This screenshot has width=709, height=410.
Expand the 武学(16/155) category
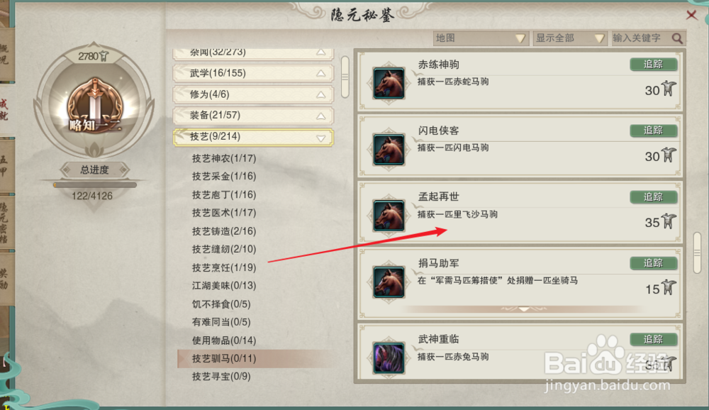coord(253,73)
